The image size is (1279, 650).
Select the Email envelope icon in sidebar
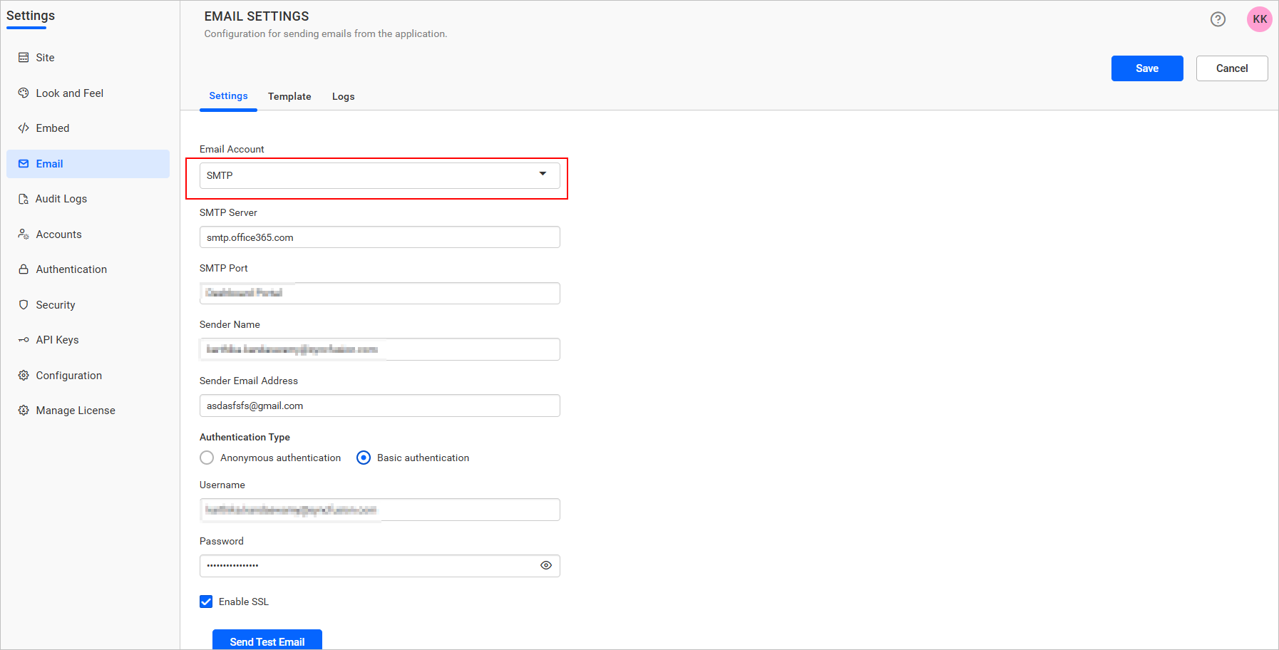24,163
